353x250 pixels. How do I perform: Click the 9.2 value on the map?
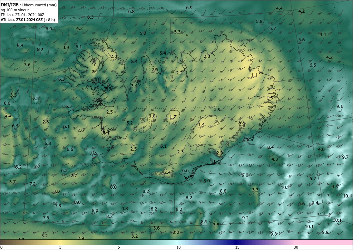[245, 218]
